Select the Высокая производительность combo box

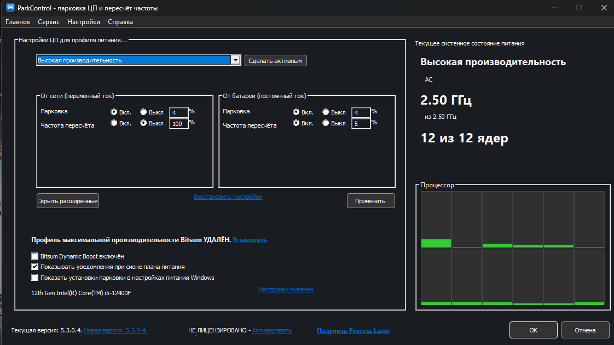point(138,60)
